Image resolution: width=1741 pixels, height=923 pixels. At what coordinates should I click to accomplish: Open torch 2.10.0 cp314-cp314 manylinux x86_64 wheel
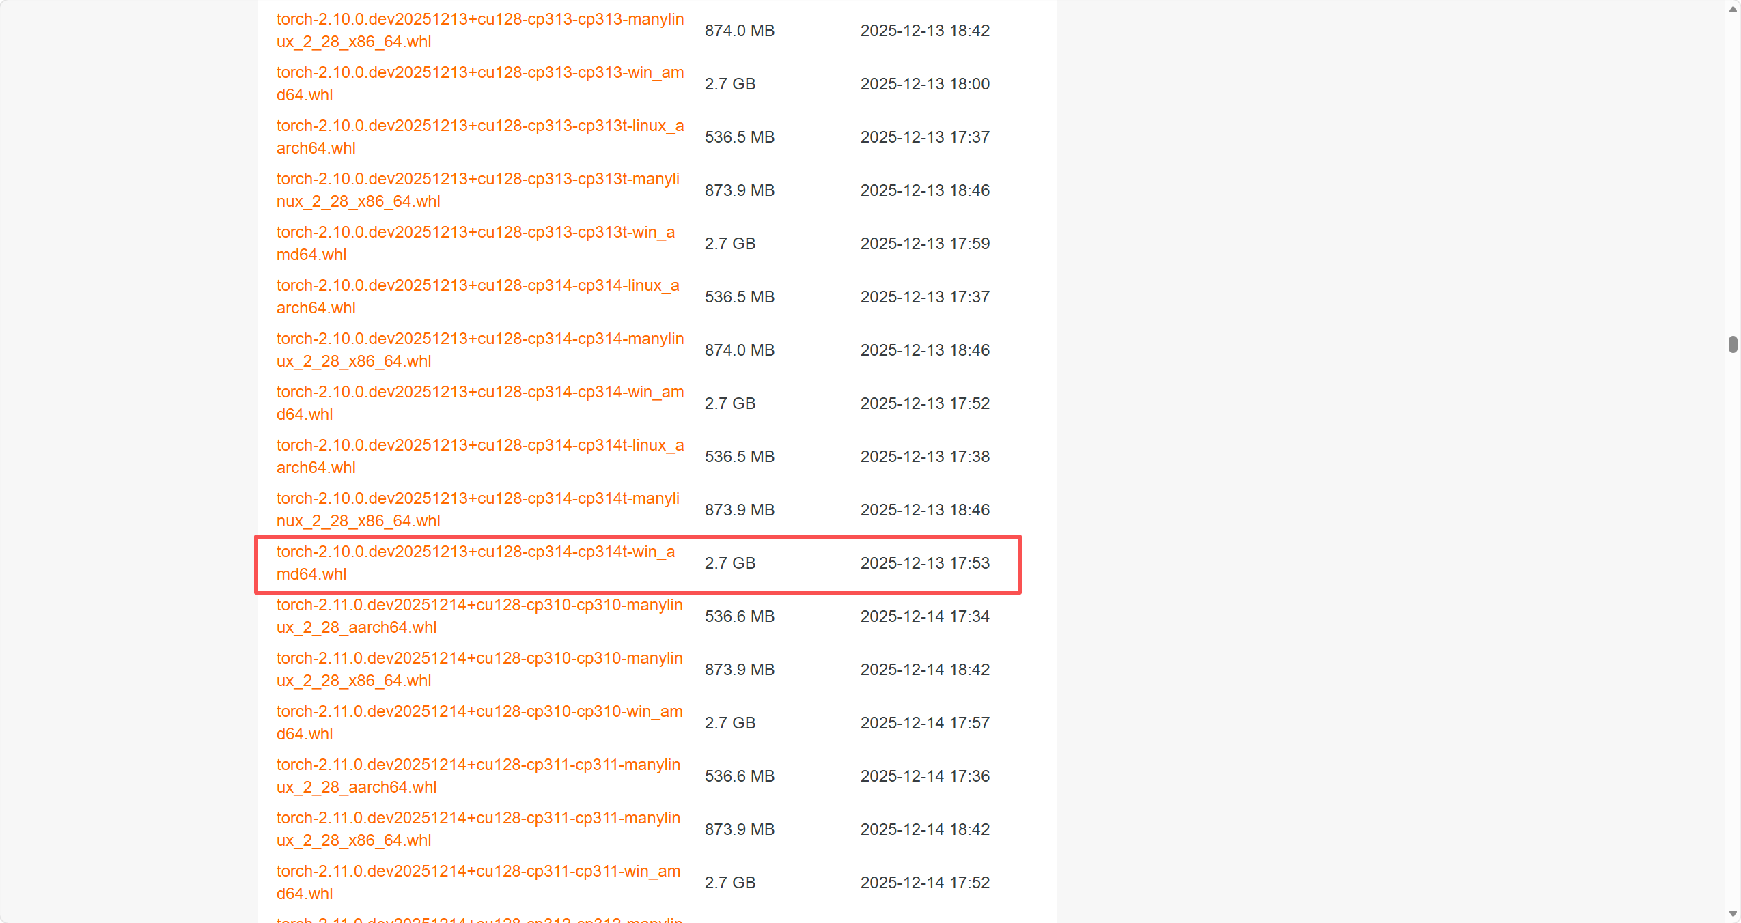[479, 339]
